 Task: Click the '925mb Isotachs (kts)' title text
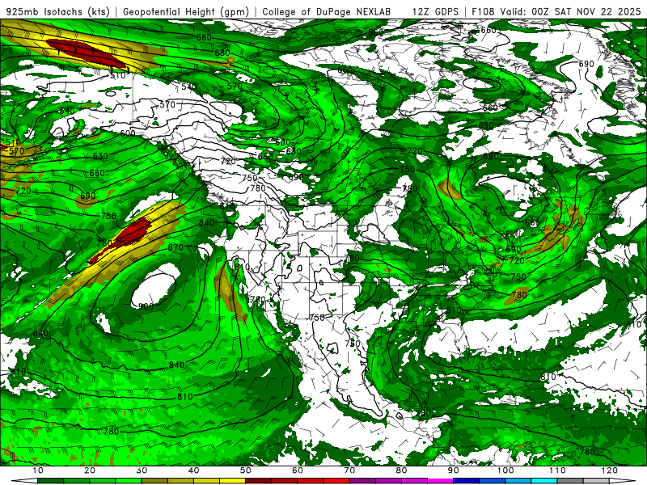[58, 11]
